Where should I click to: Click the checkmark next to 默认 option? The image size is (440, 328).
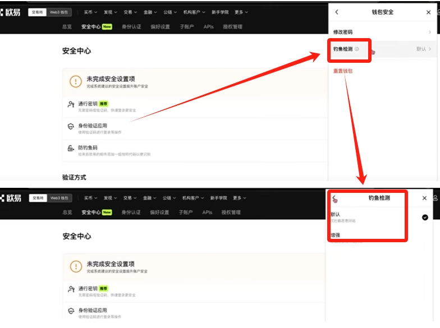[x=425, y=218]
